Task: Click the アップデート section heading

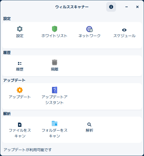Action: (14, 80)
